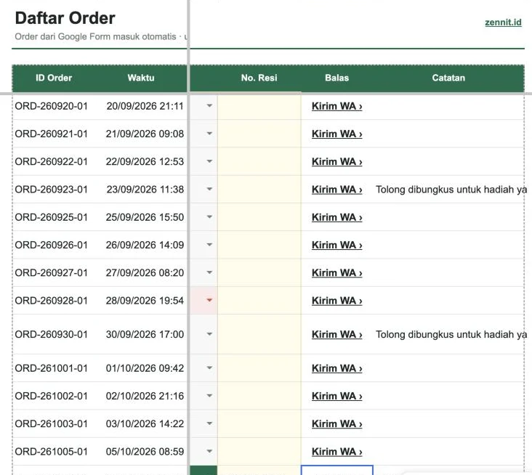Open the zennit.id link
Screen dimensions: 532x475
(x=503, y=23)
